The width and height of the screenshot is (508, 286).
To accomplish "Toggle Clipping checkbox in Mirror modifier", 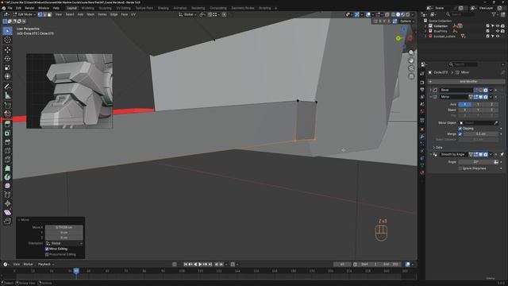I will pos(460,129).
